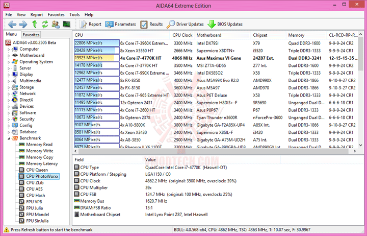367x236 pixels.
Task: Sort by the Motherboard column header
Action: click(x=222, y=35)
